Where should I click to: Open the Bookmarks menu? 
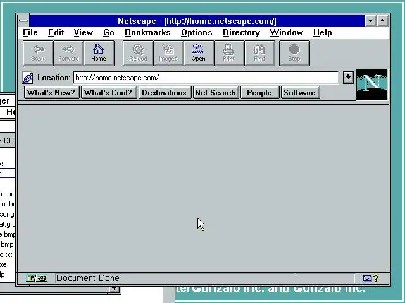coord(147,32)
